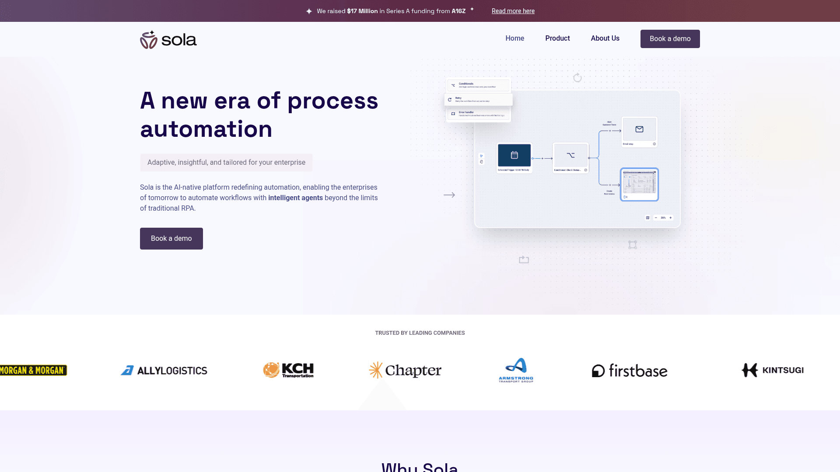Click the Conditionals card in the illustration
The height and width of the screenshot is (472, 840).
coord(478,85)
